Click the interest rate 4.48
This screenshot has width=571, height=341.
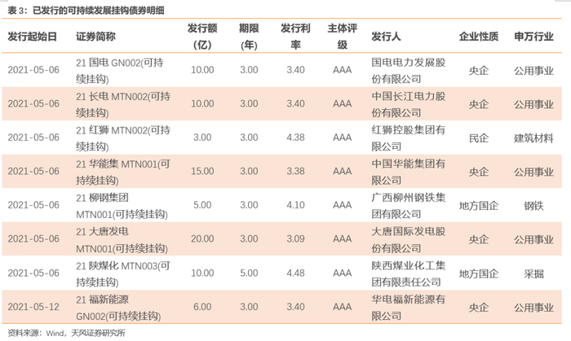pos(295,273)
